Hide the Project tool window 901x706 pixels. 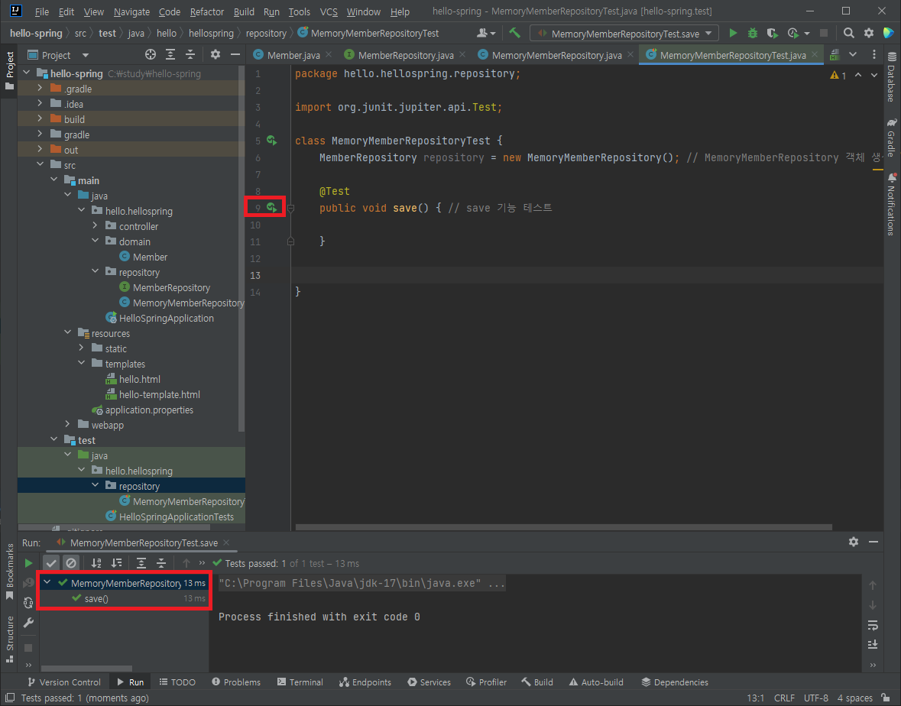tap(235, 54)
